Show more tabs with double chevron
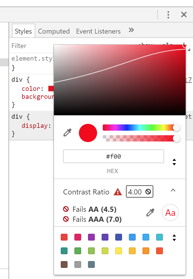The image size is (193, 279). pyautogui.click(x=131, y=30)
